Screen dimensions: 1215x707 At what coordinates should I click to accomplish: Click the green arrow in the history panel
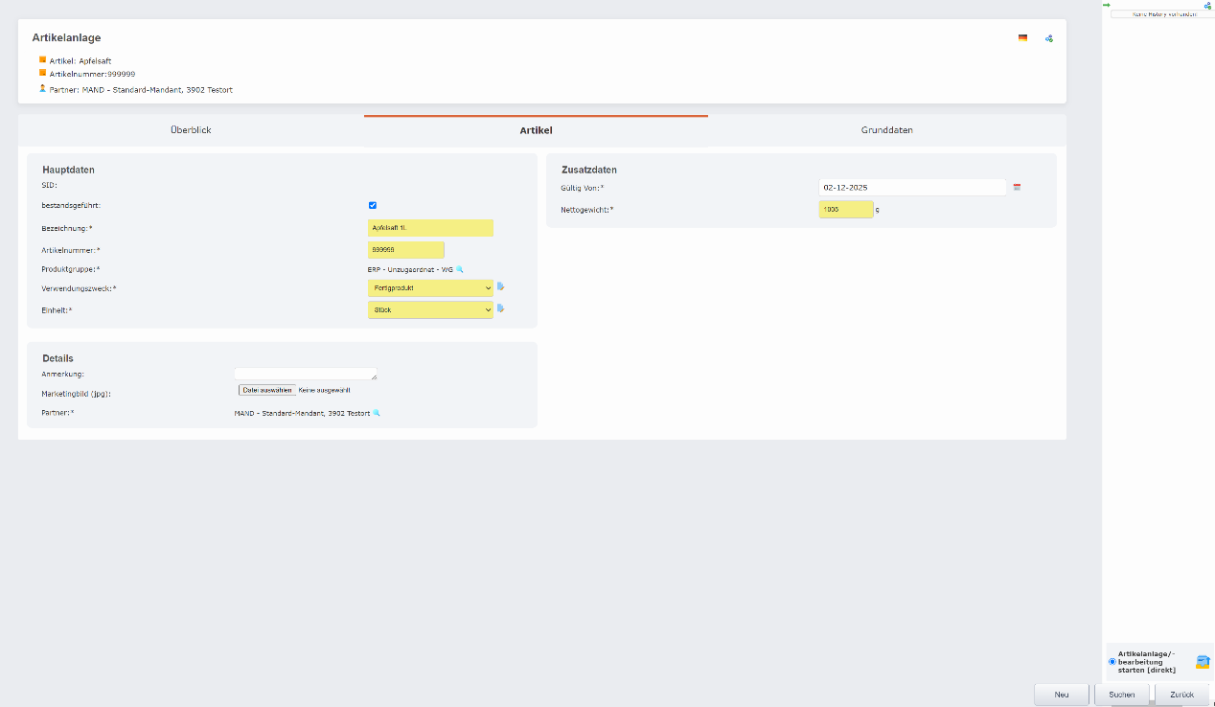(x=1107, y=5)
